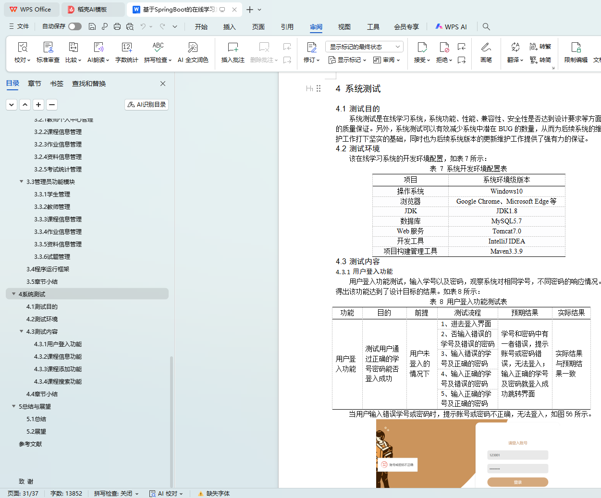Click the search magnifier in menu bar
This screenshot has height=498, width=601.
[x=486, y=27]
